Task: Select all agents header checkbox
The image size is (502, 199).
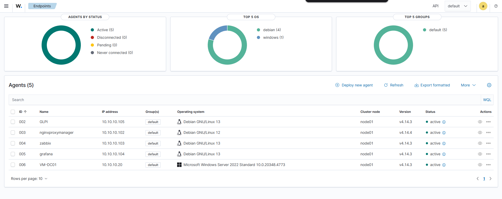Action: [13, 112]
